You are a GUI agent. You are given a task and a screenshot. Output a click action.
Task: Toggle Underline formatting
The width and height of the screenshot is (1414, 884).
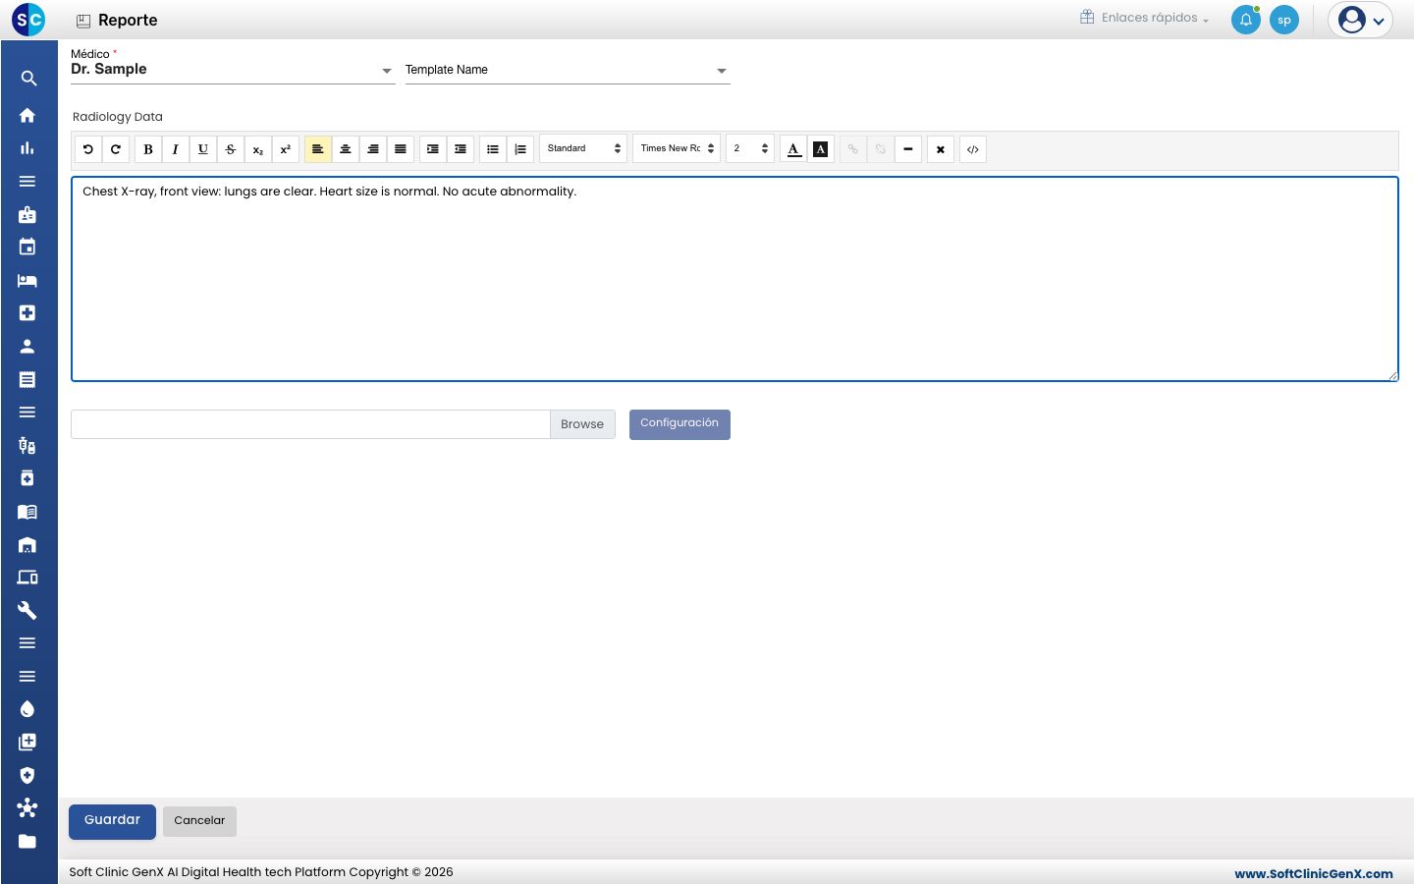pyautogui.click(x=203, y=149)
